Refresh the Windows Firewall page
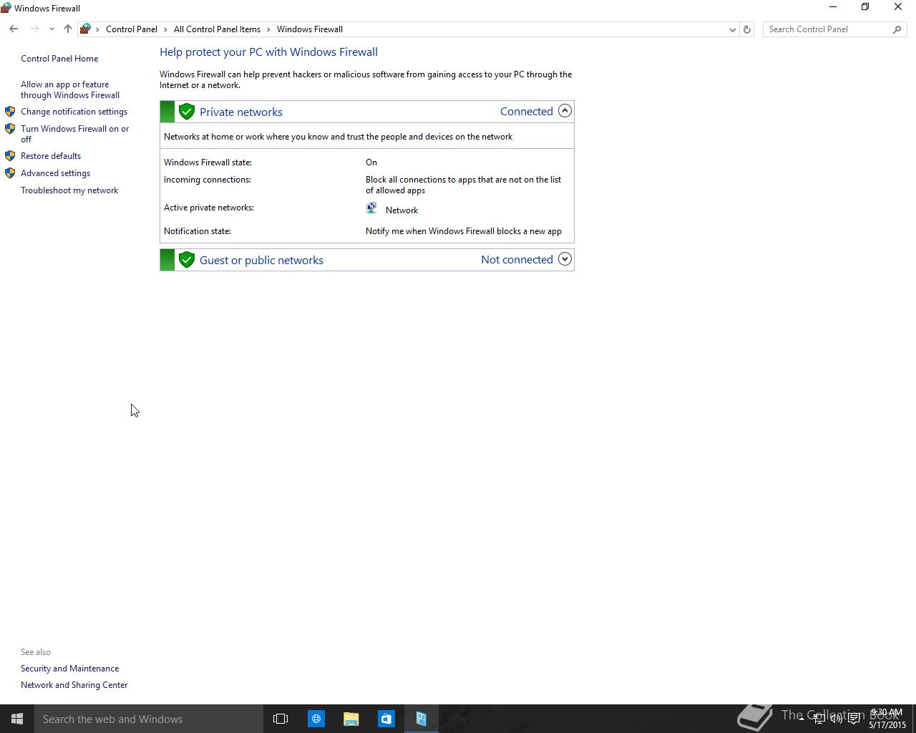This screenshot has height=733, width=916. click(x=746, y=29)
